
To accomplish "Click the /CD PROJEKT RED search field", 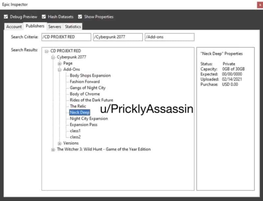I will pyautogui.click(x=66, y=37).
